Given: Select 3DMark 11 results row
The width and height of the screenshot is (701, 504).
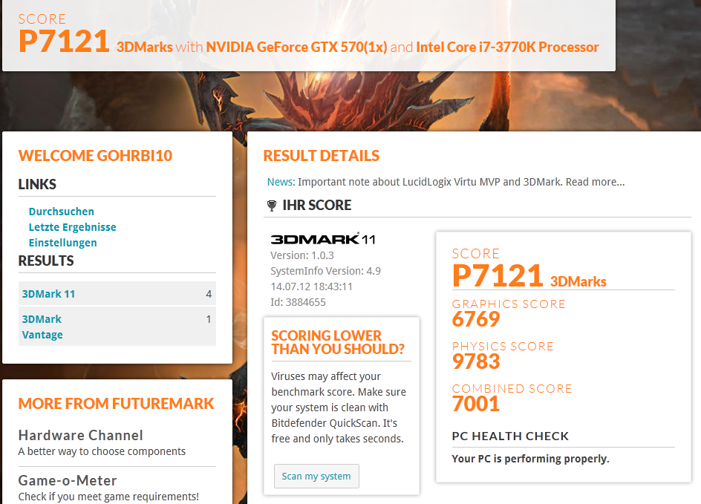Looking at the screenshot, I should (x=117, y=293).
